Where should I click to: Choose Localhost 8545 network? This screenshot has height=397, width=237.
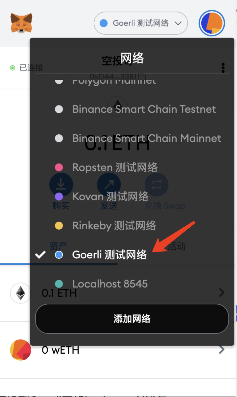coord(110,284)
